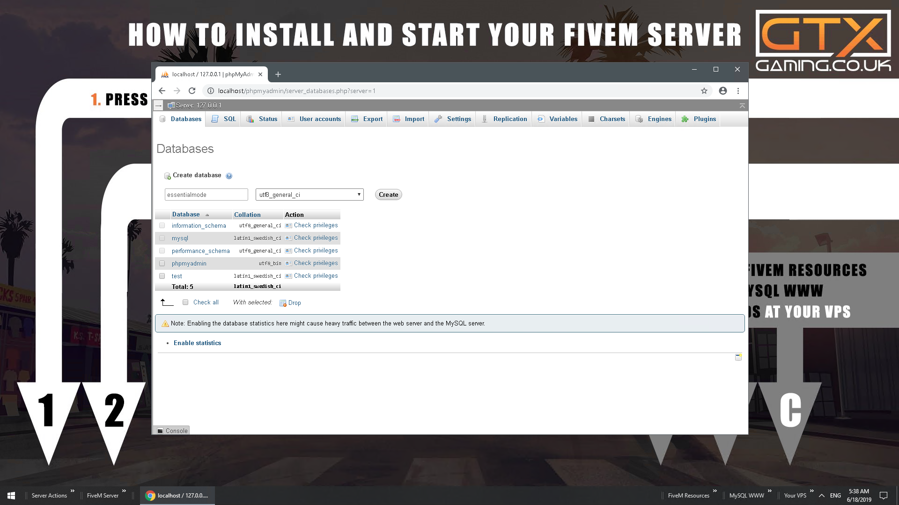
Task: Sort by Collation column header
Action: (x=247, y=215)
